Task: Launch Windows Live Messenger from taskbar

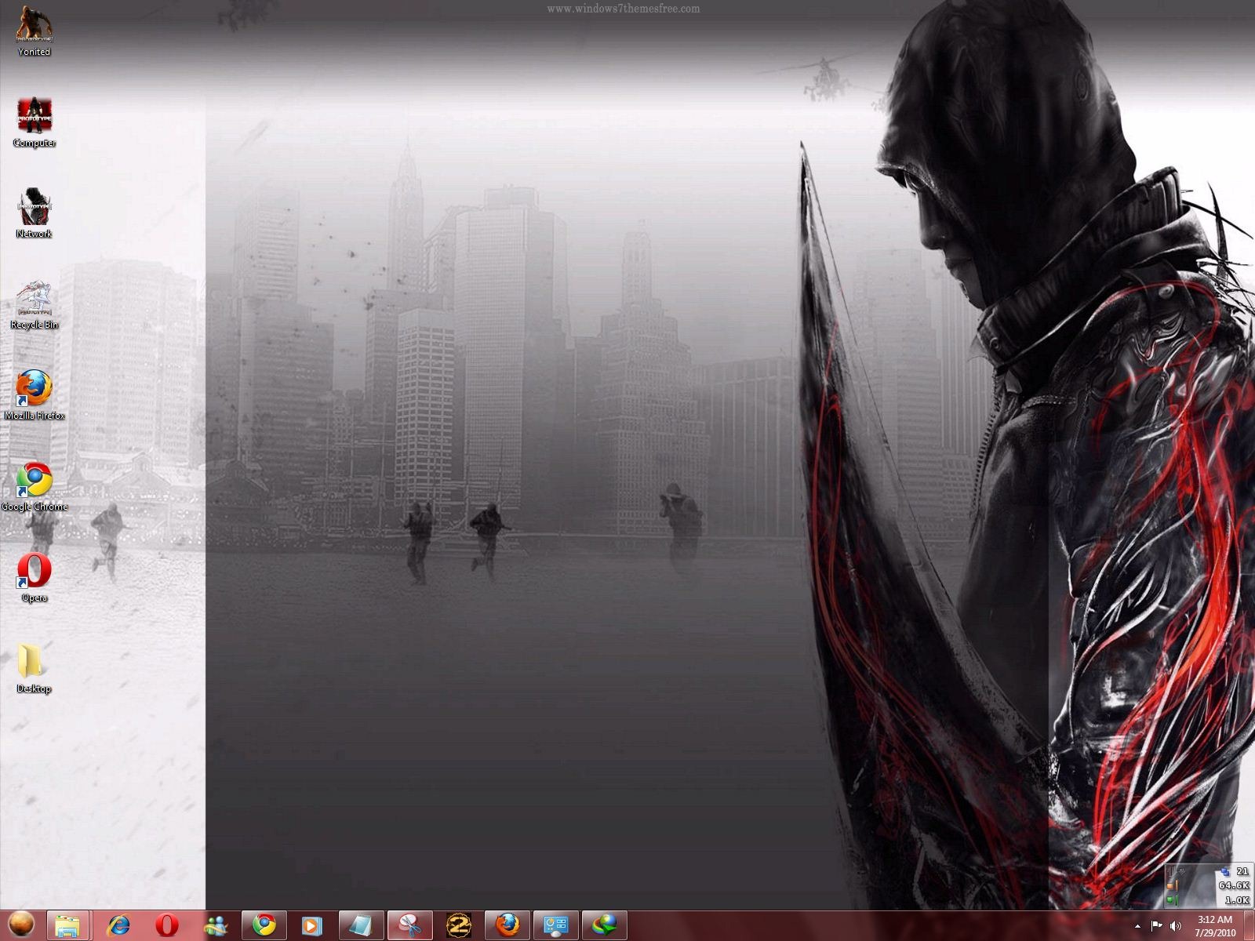Action: [216, 925]
